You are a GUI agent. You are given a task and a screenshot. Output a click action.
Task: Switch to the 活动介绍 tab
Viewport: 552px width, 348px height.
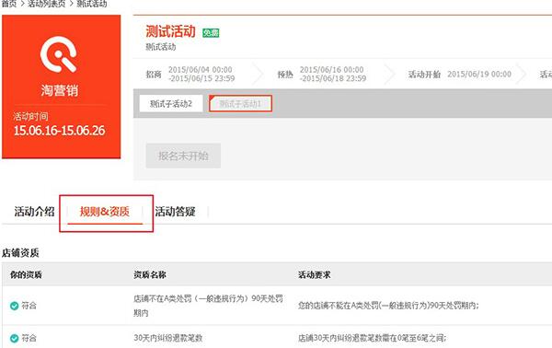[x=34, y=212]
